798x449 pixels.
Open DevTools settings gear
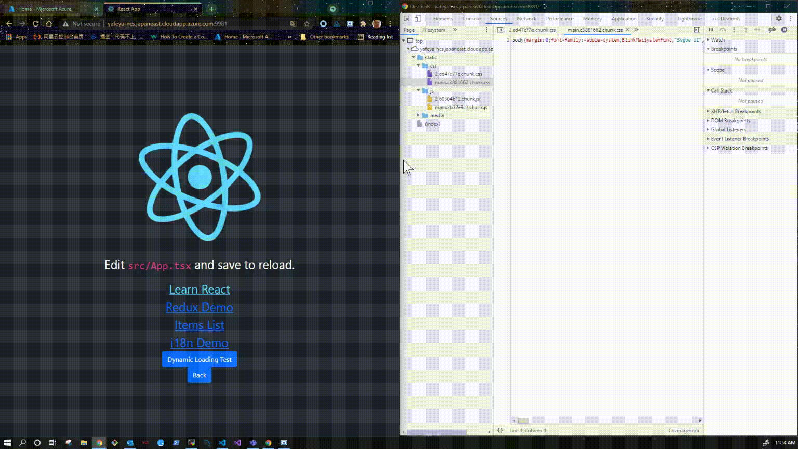[x=779, y=19]
